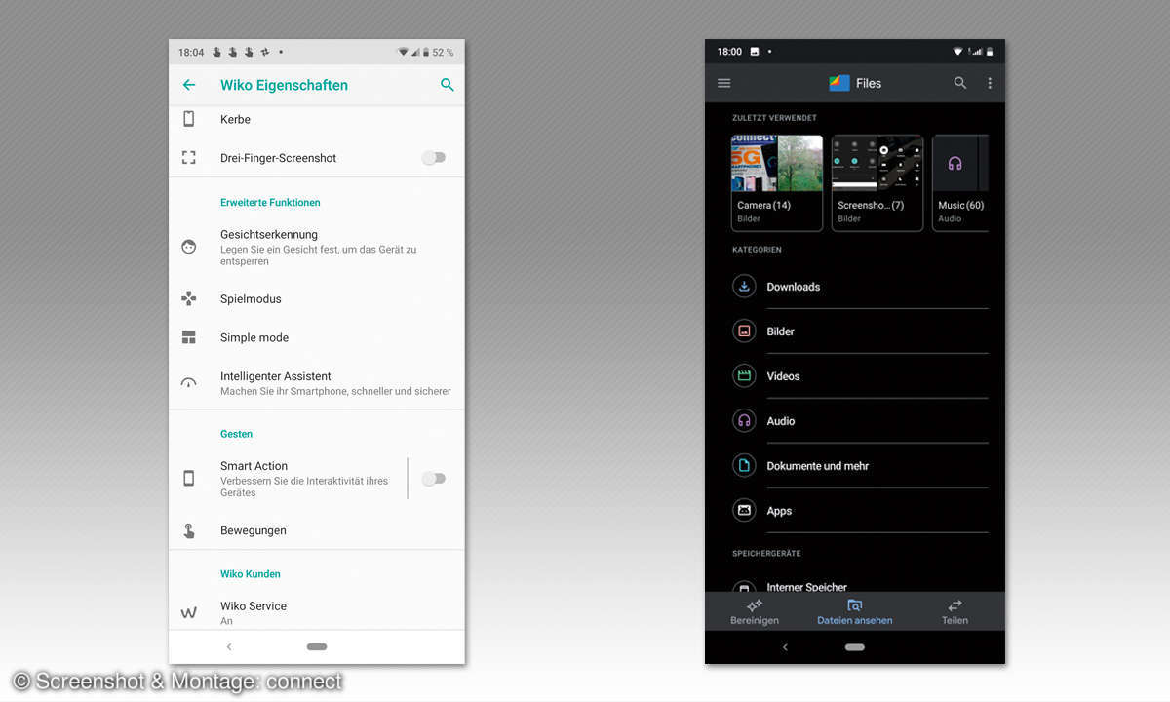The height and width of the screenshot is (702, 1170).
Task: Click the Downloads category icon
Action: tap(744, 287)
